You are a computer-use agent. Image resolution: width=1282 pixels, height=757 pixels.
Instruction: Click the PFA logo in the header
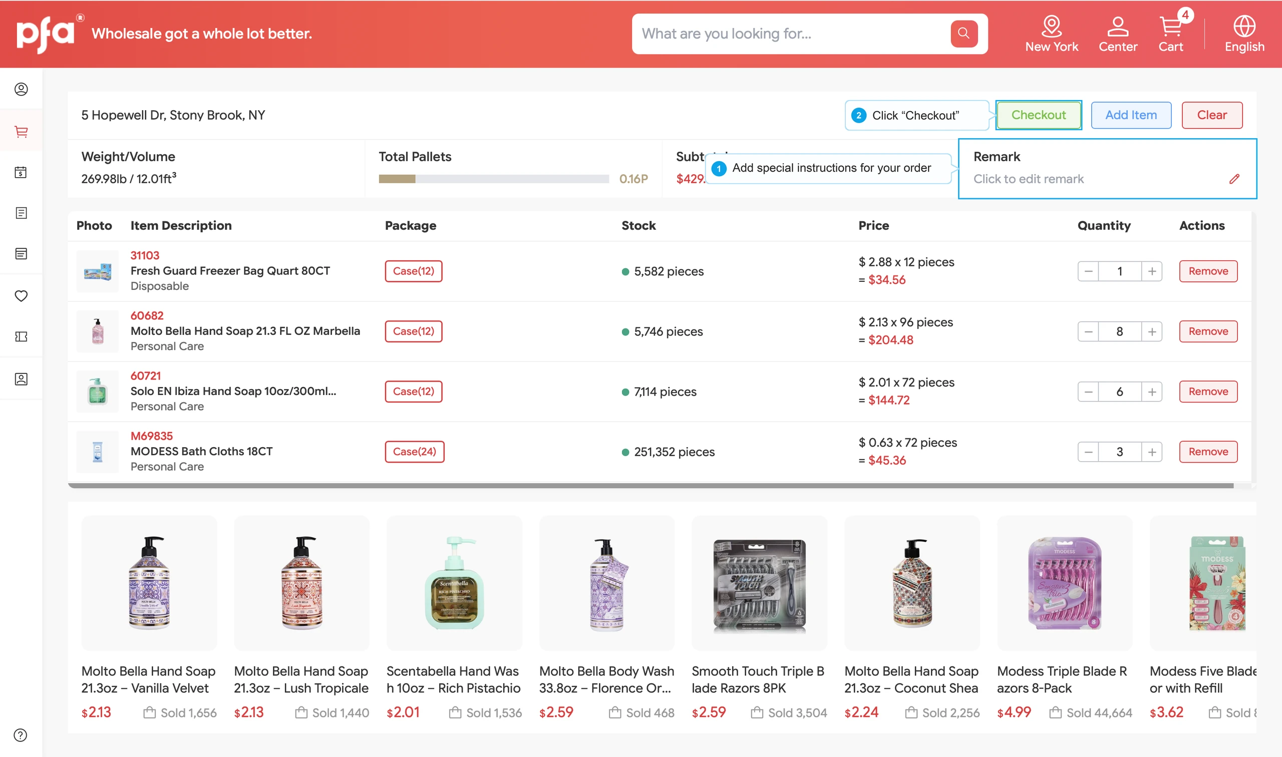50,33
